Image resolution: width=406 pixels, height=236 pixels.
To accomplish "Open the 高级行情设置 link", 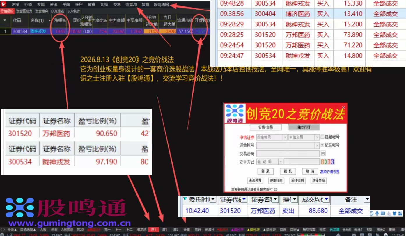I will pos(330,172).
